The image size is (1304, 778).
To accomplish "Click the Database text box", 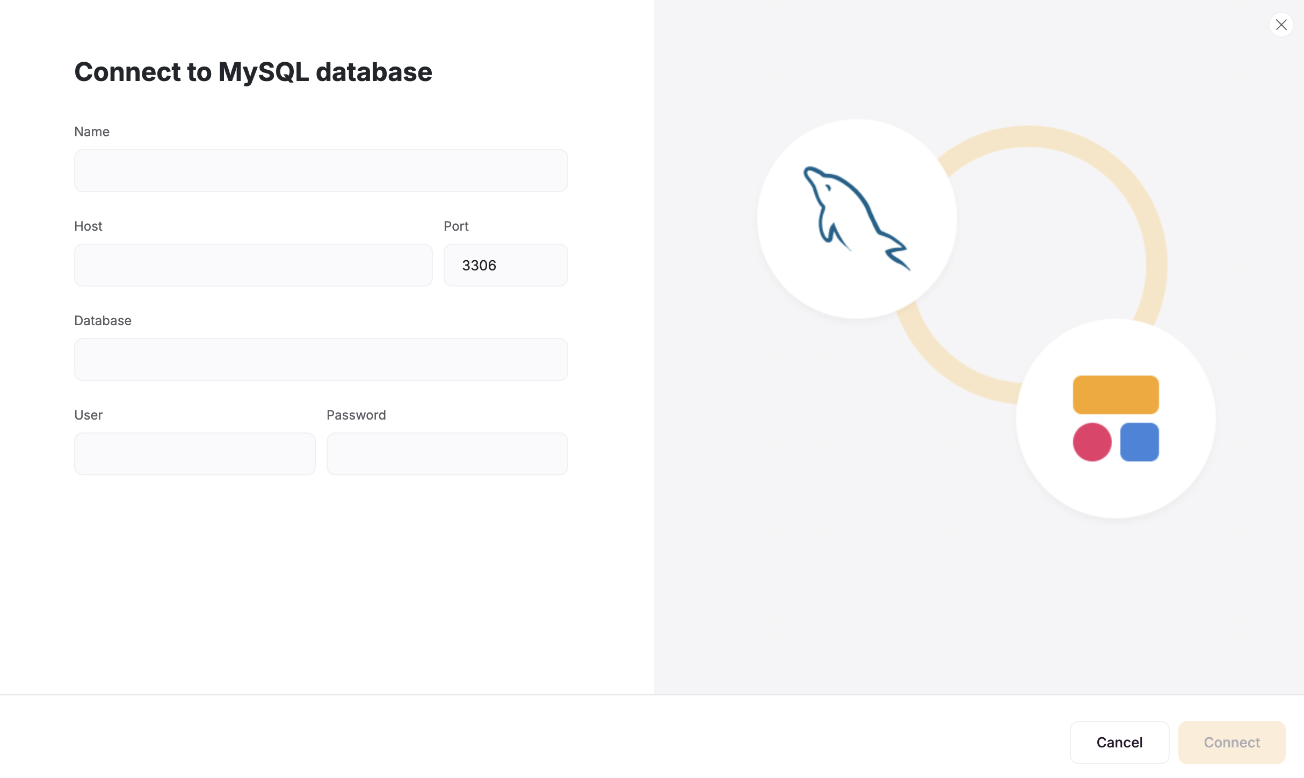I will (x=321, y=359).
